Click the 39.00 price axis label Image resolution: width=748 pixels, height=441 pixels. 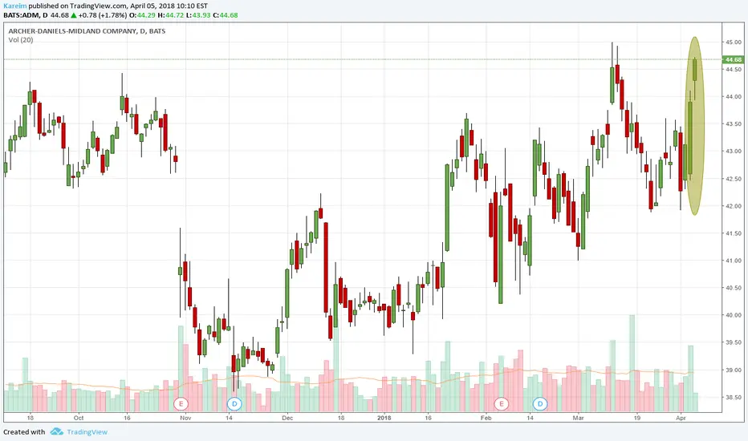point(734,370)
